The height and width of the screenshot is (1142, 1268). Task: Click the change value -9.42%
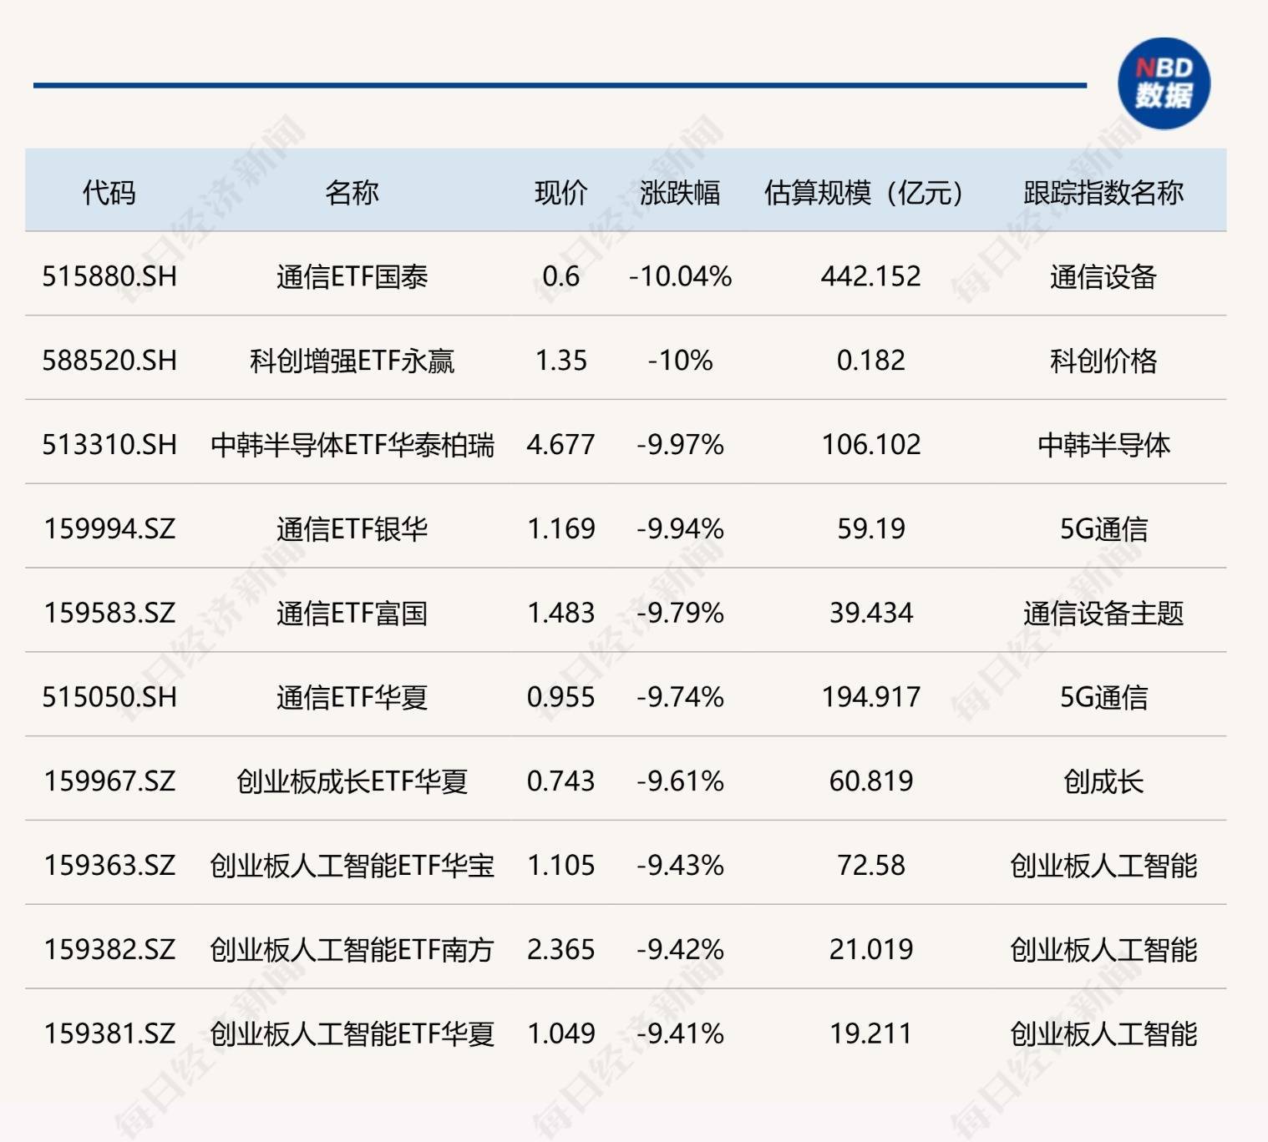[x=680, y=950]
